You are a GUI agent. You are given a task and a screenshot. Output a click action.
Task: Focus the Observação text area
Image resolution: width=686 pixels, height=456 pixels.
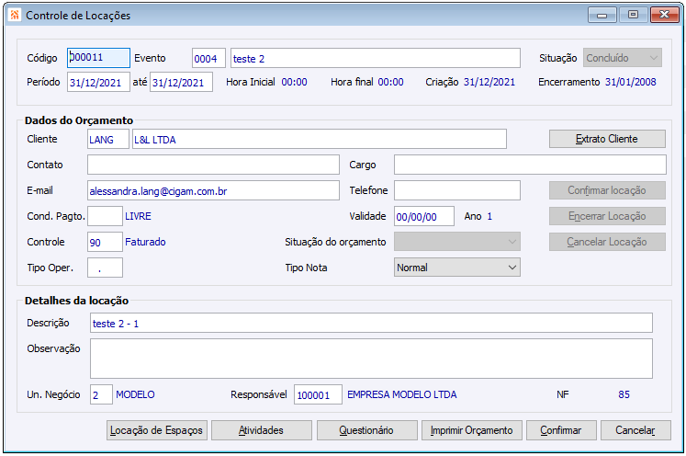[371, 359]
